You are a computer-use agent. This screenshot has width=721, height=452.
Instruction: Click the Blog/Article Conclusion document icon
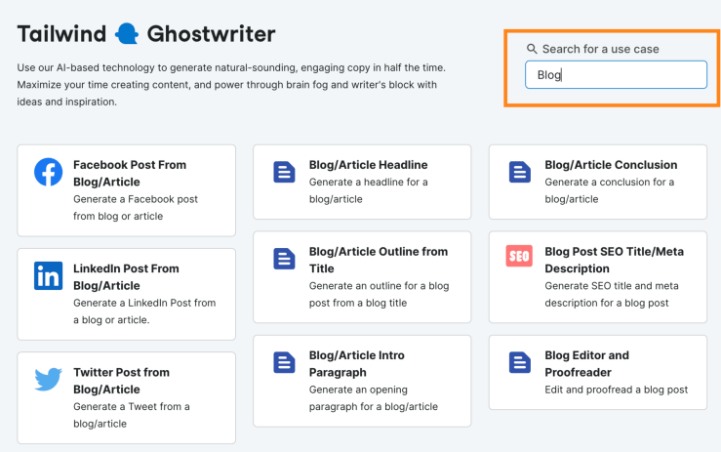[519, 173]
